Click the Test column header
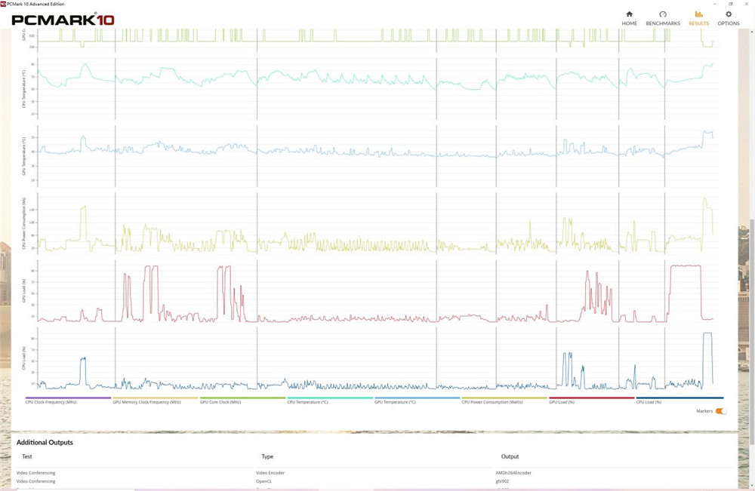Viewport: 755px width, 491px height. tap(27, 456)
